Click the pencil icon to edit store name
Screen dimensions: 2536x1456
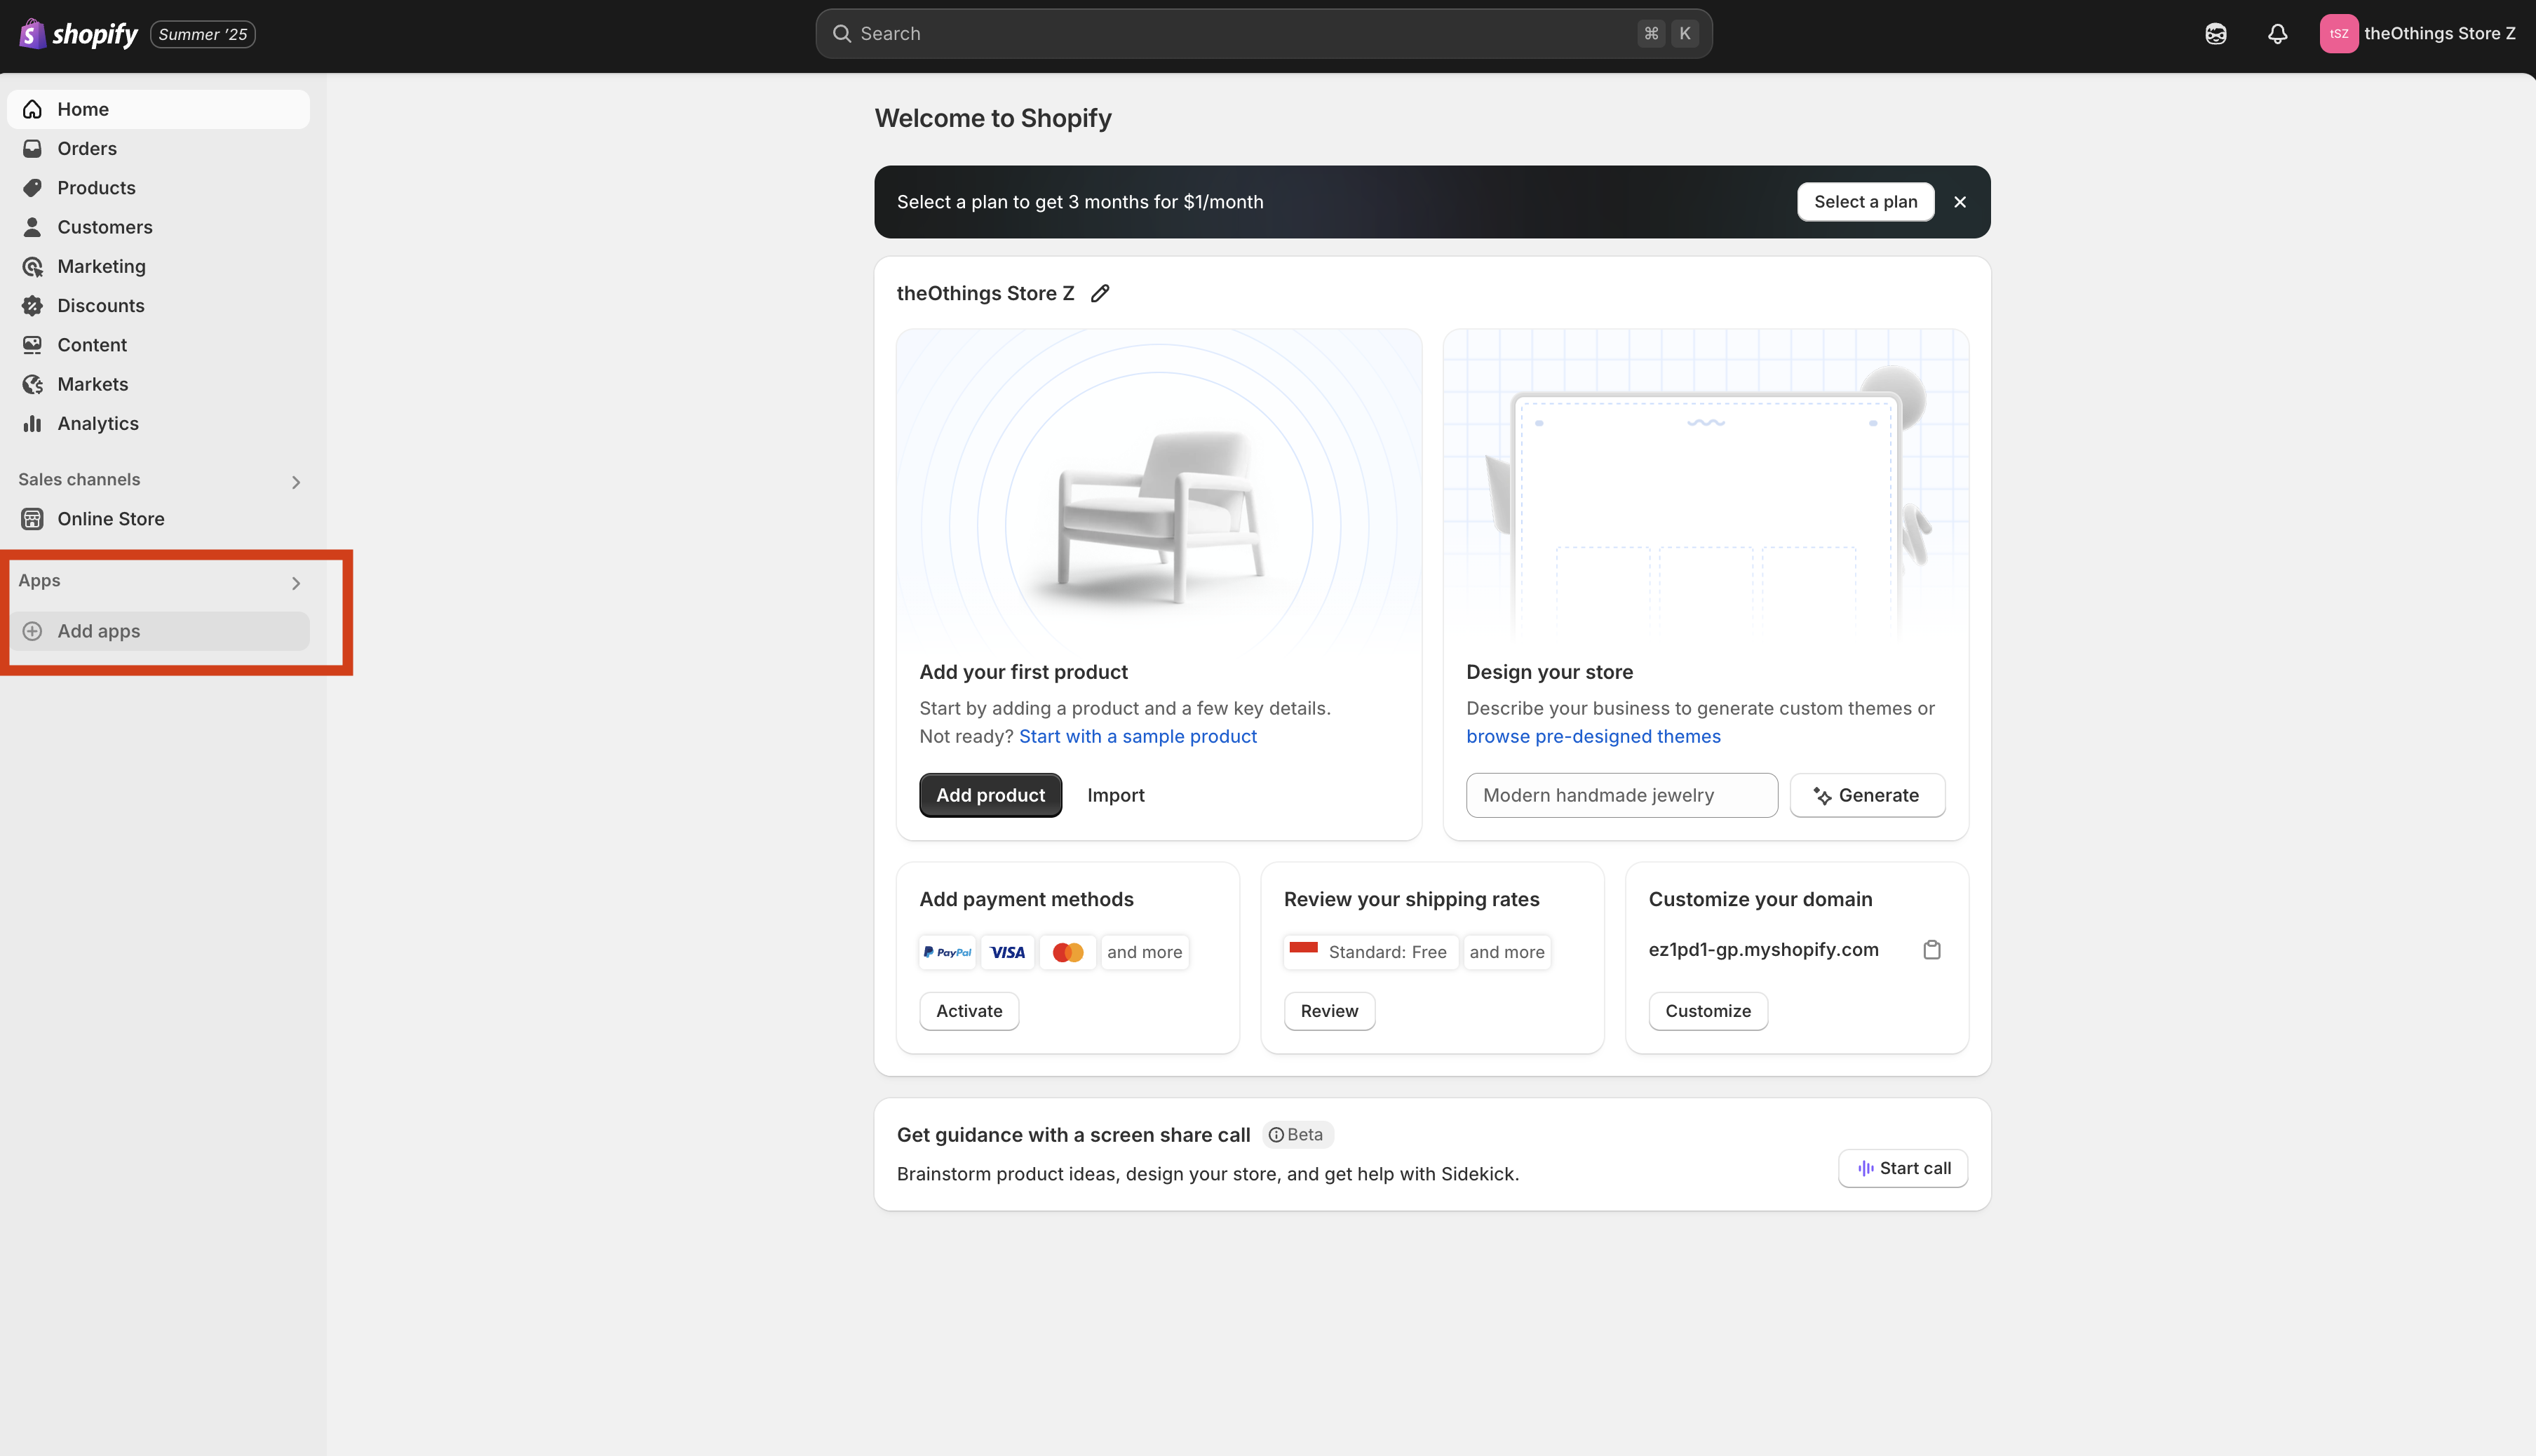(x=1100, y=293)
